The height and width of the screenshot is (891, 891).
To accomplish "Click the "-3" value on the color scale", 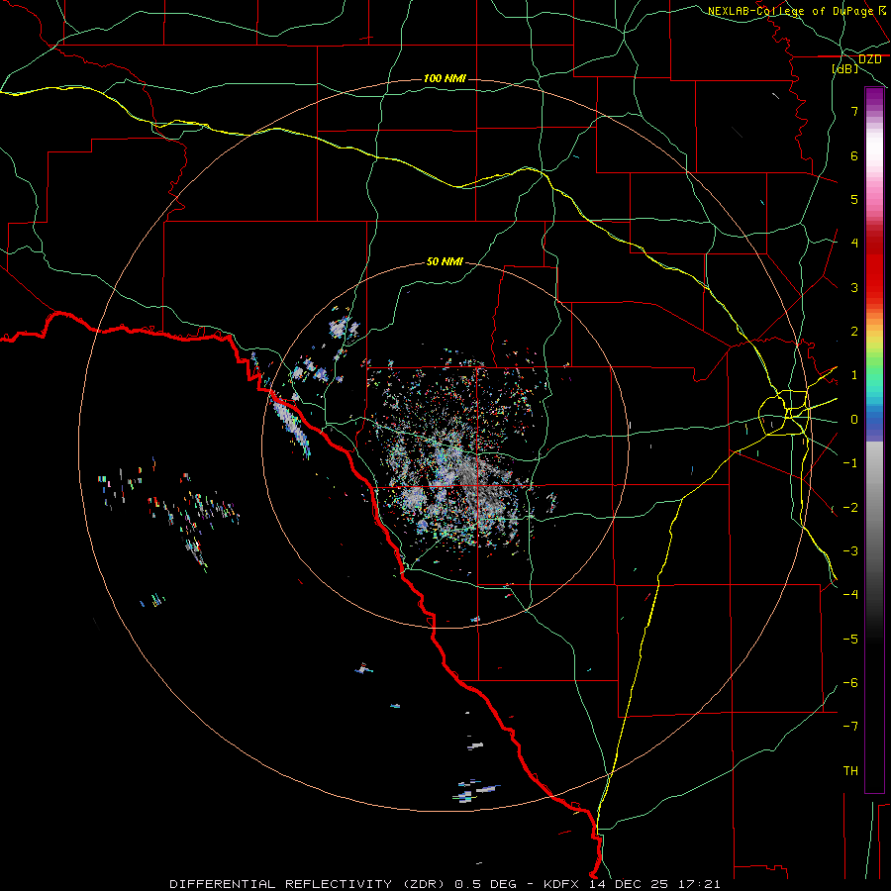I will coord(850,551).
